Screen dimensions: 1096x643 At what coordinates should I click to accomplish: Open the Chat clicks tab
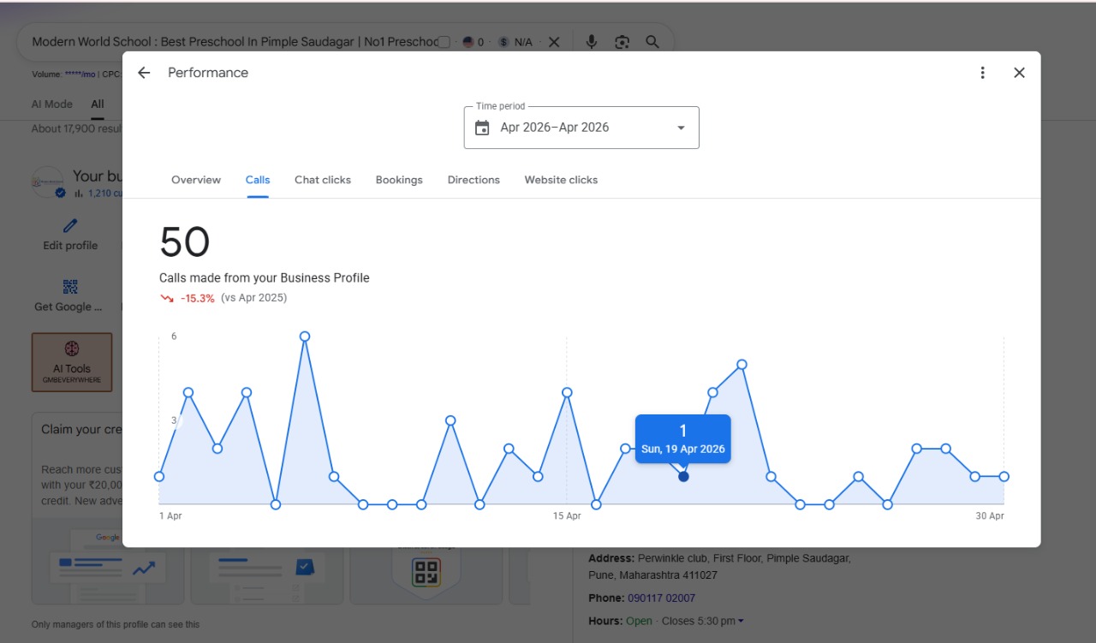click(323, 180)
